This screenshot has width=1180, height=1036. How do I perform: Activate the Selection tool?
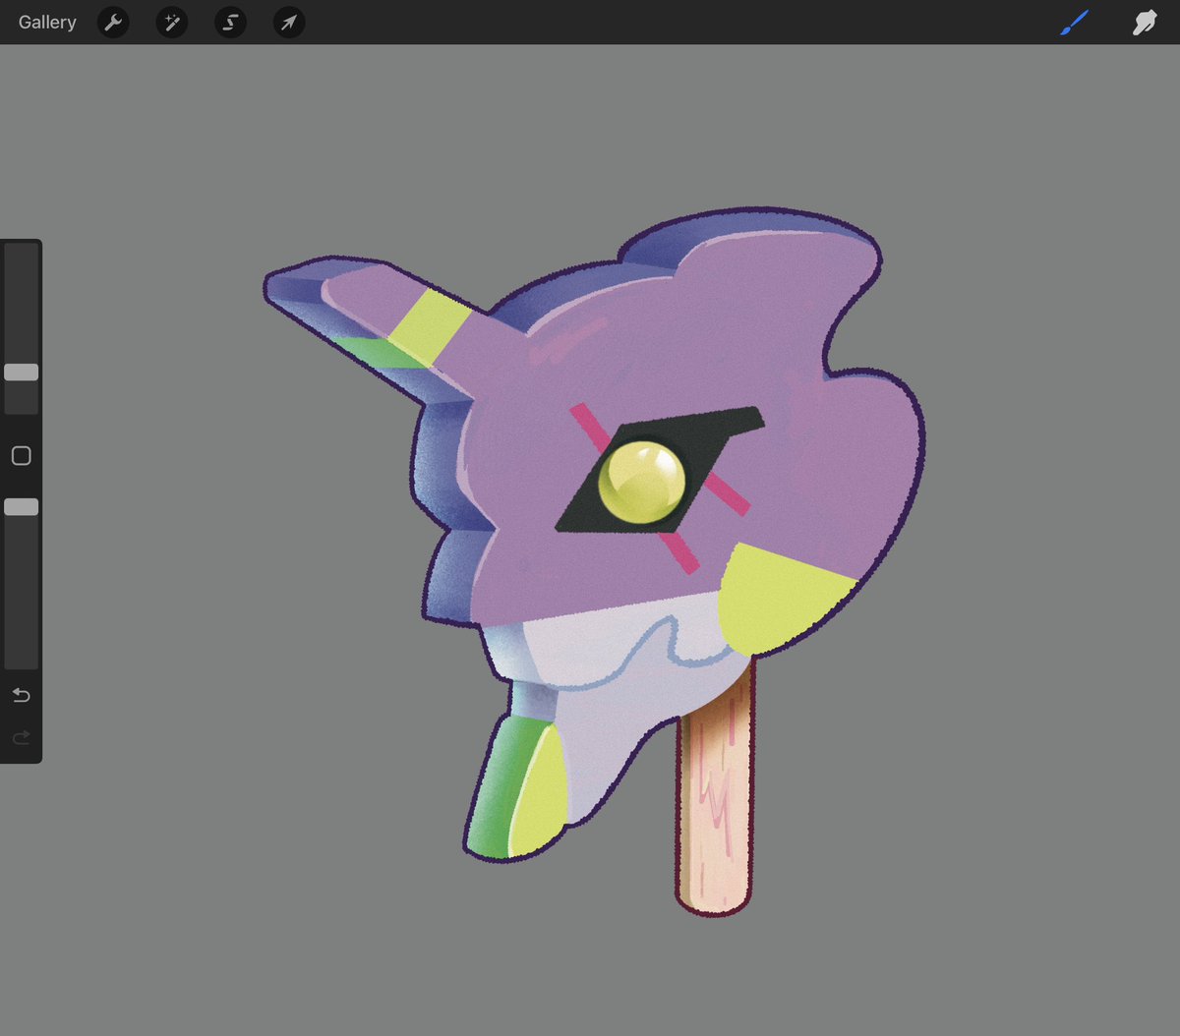tap(230, 22)
